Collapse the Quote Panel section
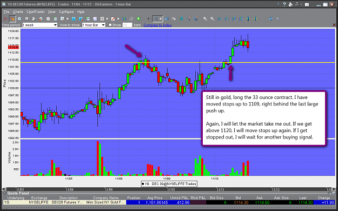The width and height of the screenshot is (338, 211). pyautogui.click(x=5, y=193)
